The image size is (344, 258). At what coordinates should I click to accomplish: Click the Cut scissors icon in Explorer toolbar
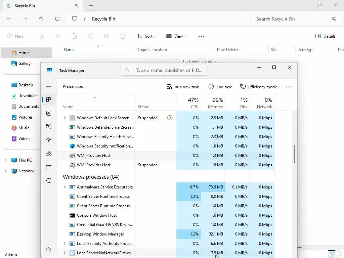pos(42,36)
